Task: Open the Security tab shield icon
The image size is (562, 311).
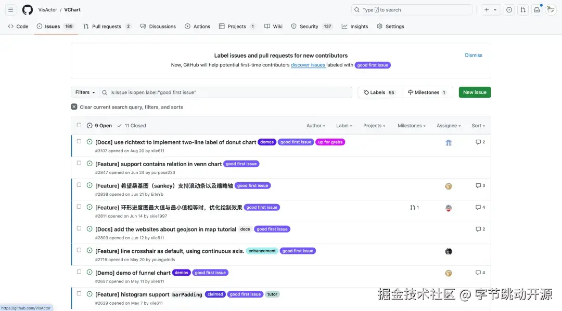Action: pyautogui.click(x=293, y=26)
